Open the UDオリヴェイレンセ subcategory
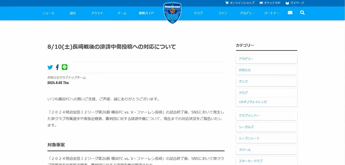The height and width of the screenshot is (165, 345). (266, 102)
